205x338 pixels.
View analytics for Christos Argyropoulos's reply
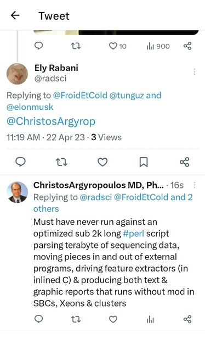(x=150, y=319)
